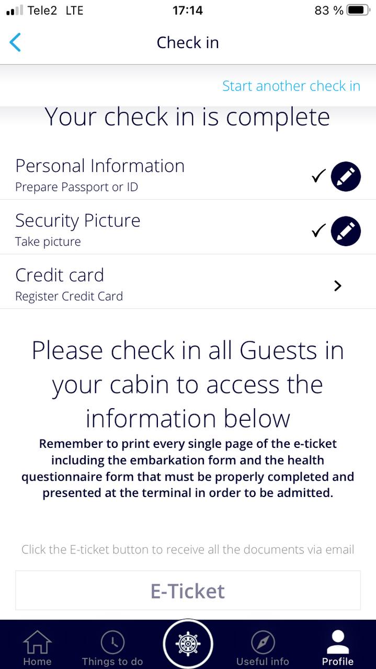Open the ship wheel center button
Image resolution: width=376 pixels, height=669 pixels.
coord(188,644)
